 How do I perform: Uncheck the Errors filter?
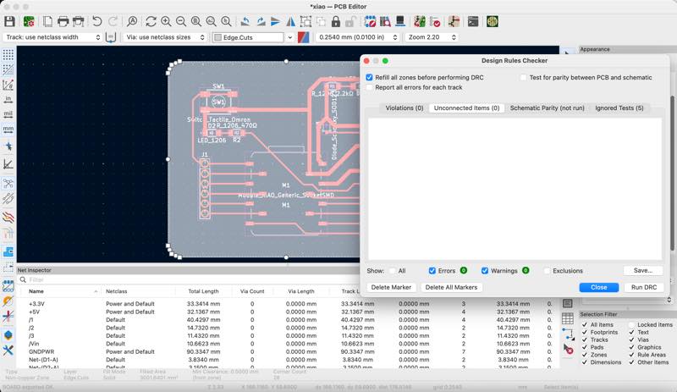coord(432,271)
